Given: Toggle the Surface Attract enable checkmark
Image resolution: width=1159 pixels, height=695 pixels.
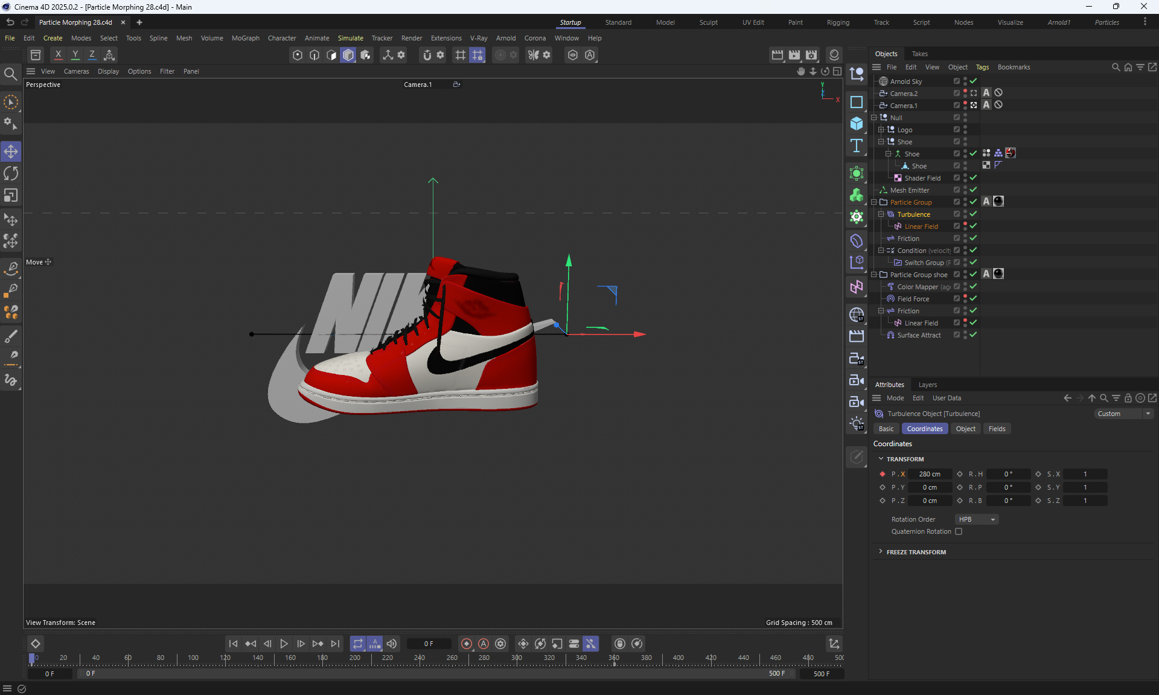Looking at the screenshot, I should (x=973, y=335).
